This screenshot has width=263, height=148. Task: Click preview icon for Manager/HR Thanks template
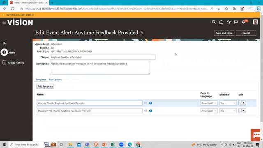click(x=145, y=111)
